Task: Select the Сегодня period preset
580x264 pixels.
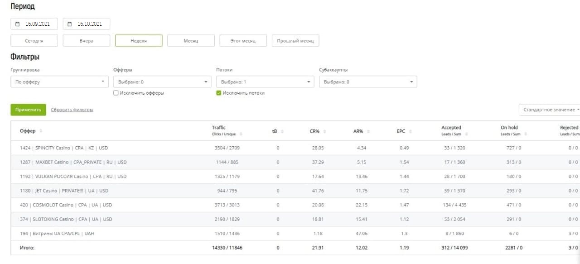Action: (x=34, y=41)
